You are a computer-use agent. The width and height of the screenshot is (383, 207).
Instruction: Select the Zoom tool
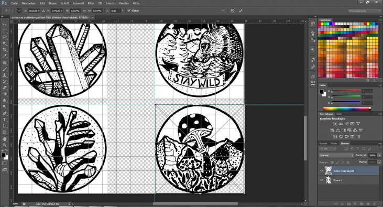click(4, 145)
